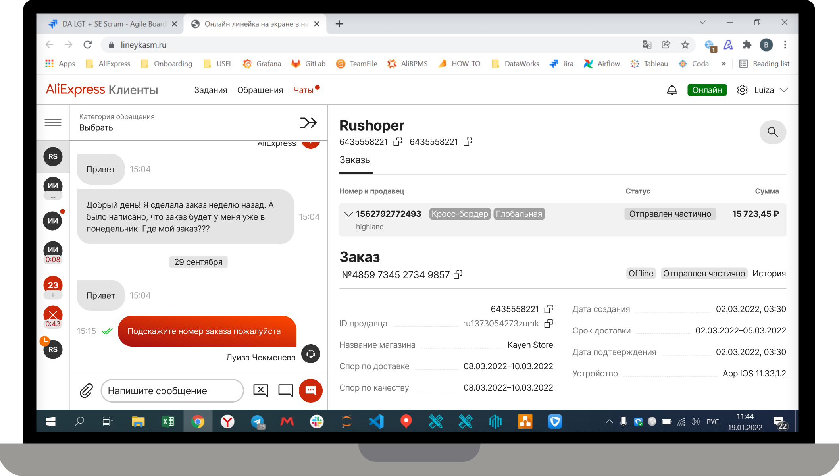Click the Windows Start button

[50, 422]
